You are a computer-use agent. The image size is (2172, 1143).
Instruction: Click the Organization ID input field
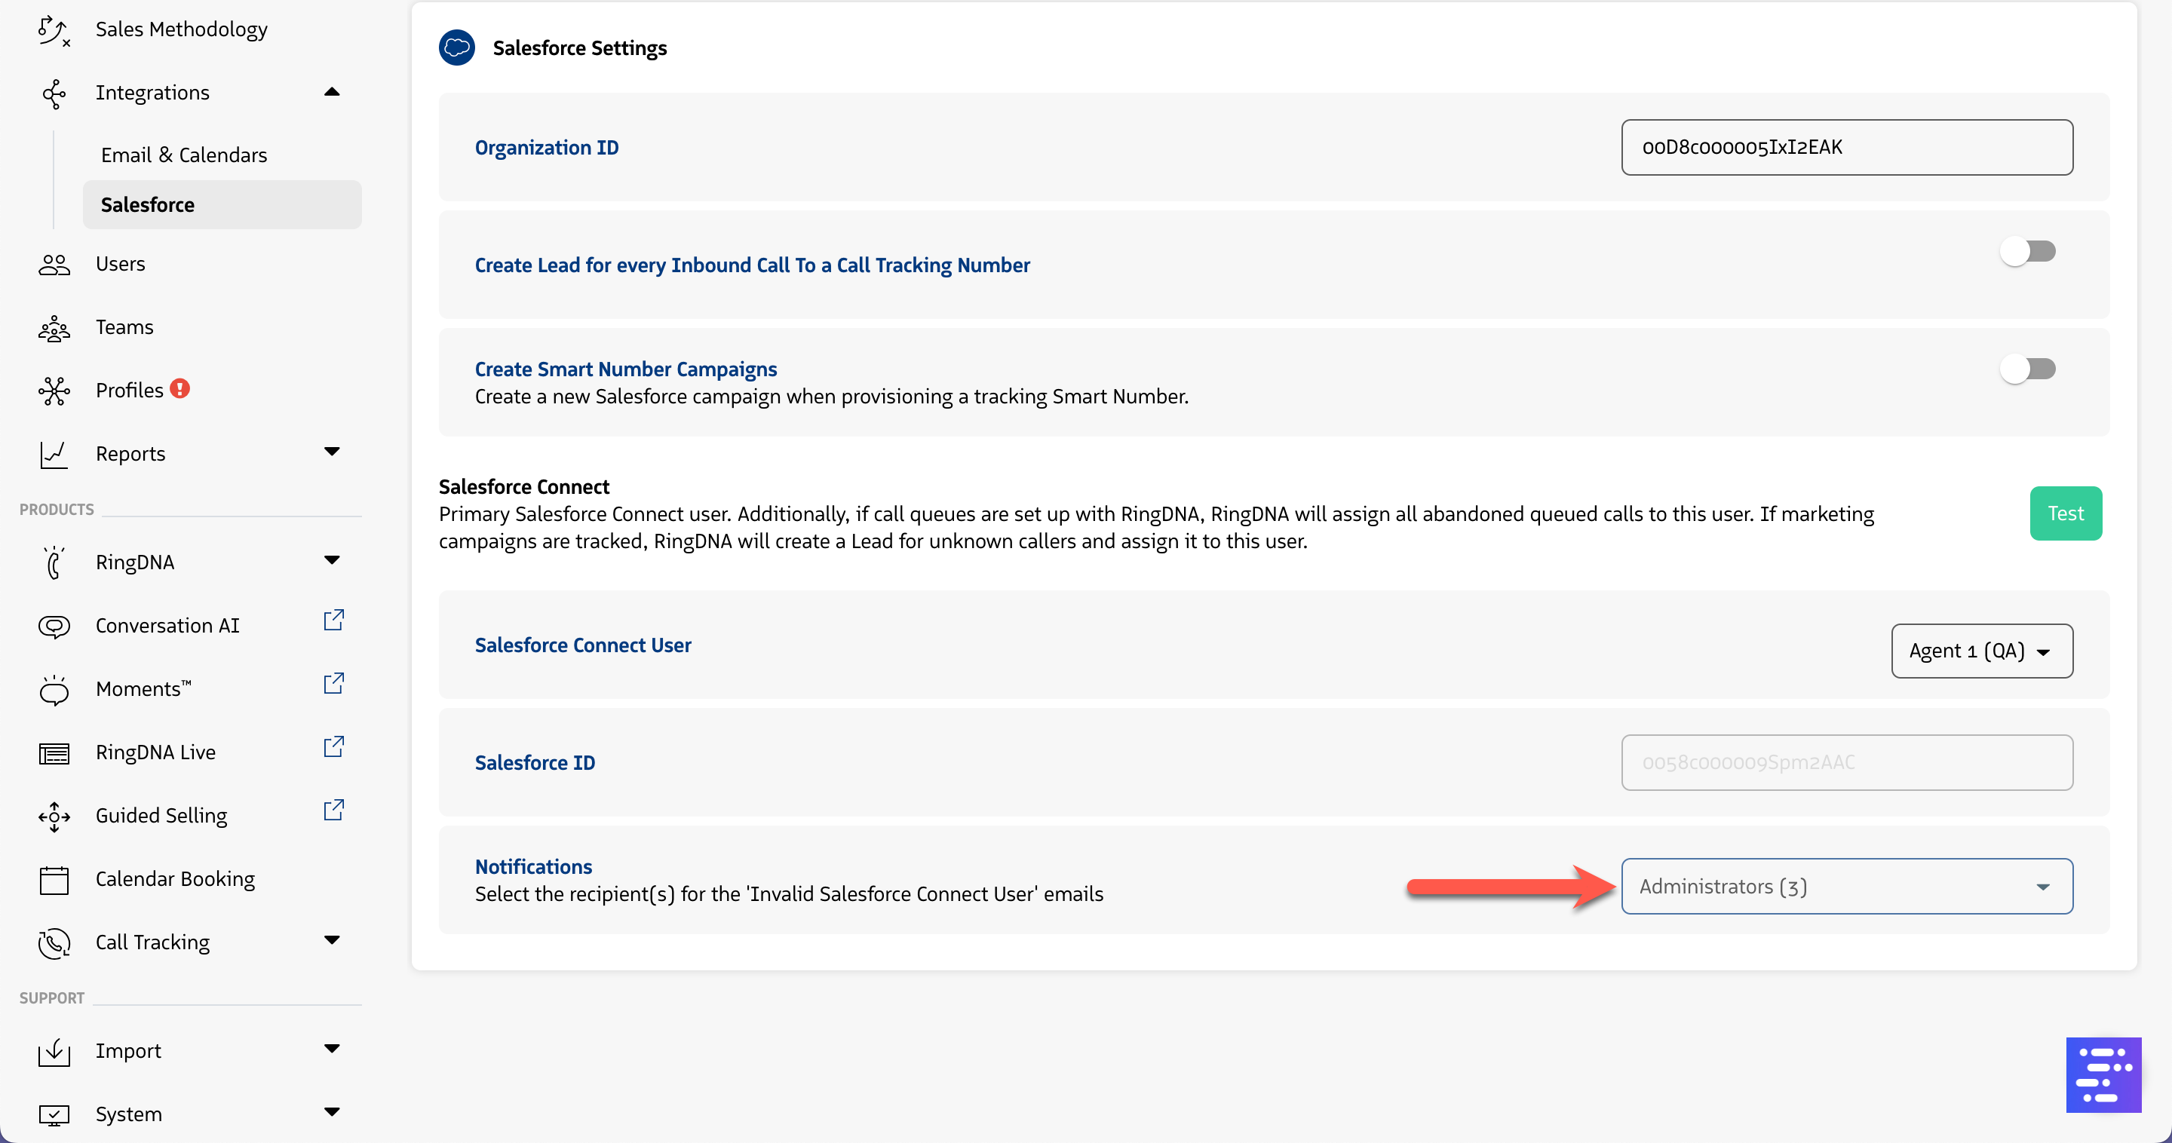point(1846,147)
